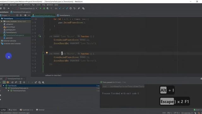Expand all test results icon
The height and width of the screenshot is (114, 202).
click(x=20, y=82)
